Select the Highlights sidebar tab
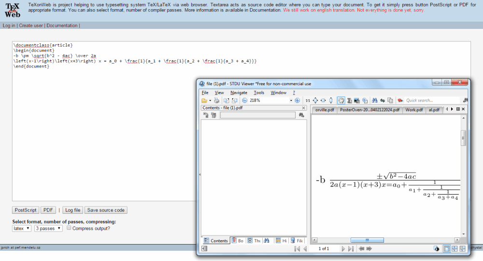Image resolution: width=483 pixels, height=261 pixels. 281,241
